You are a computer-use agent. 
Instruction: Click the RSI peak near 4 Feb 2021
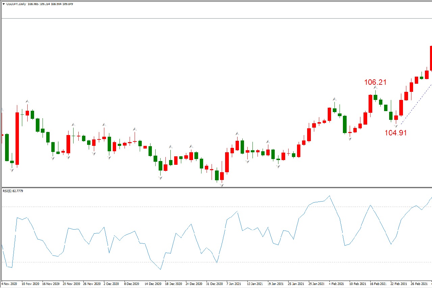click(x=329, y=196)
